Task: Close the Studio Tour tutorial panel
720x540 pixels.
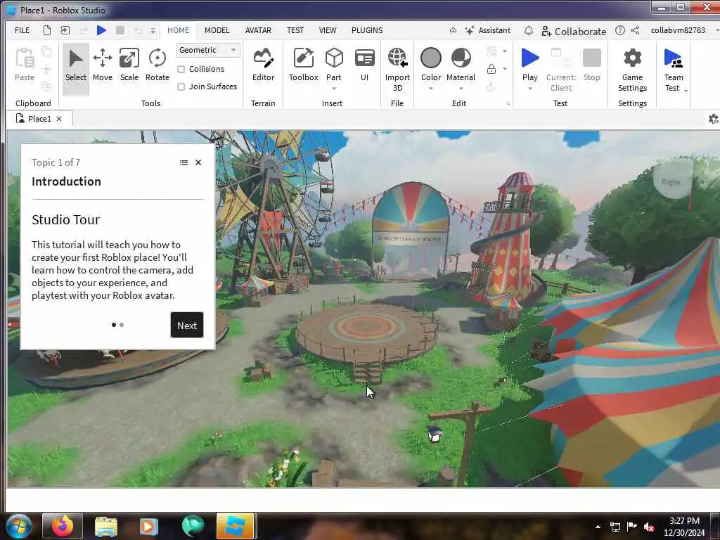Action: coord(198,162)
